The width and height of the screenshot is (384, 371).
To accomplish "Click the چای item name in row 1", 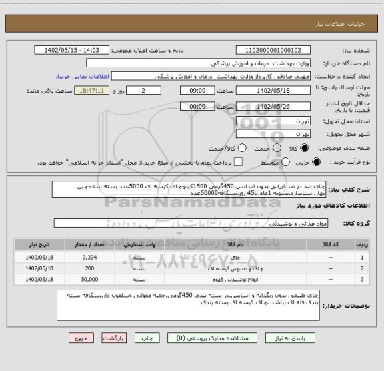I will (235, 258).
